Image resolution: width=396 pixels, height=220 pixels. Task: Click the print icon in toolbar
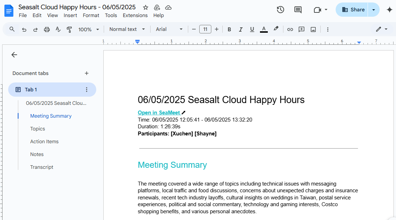click(47, 29)
